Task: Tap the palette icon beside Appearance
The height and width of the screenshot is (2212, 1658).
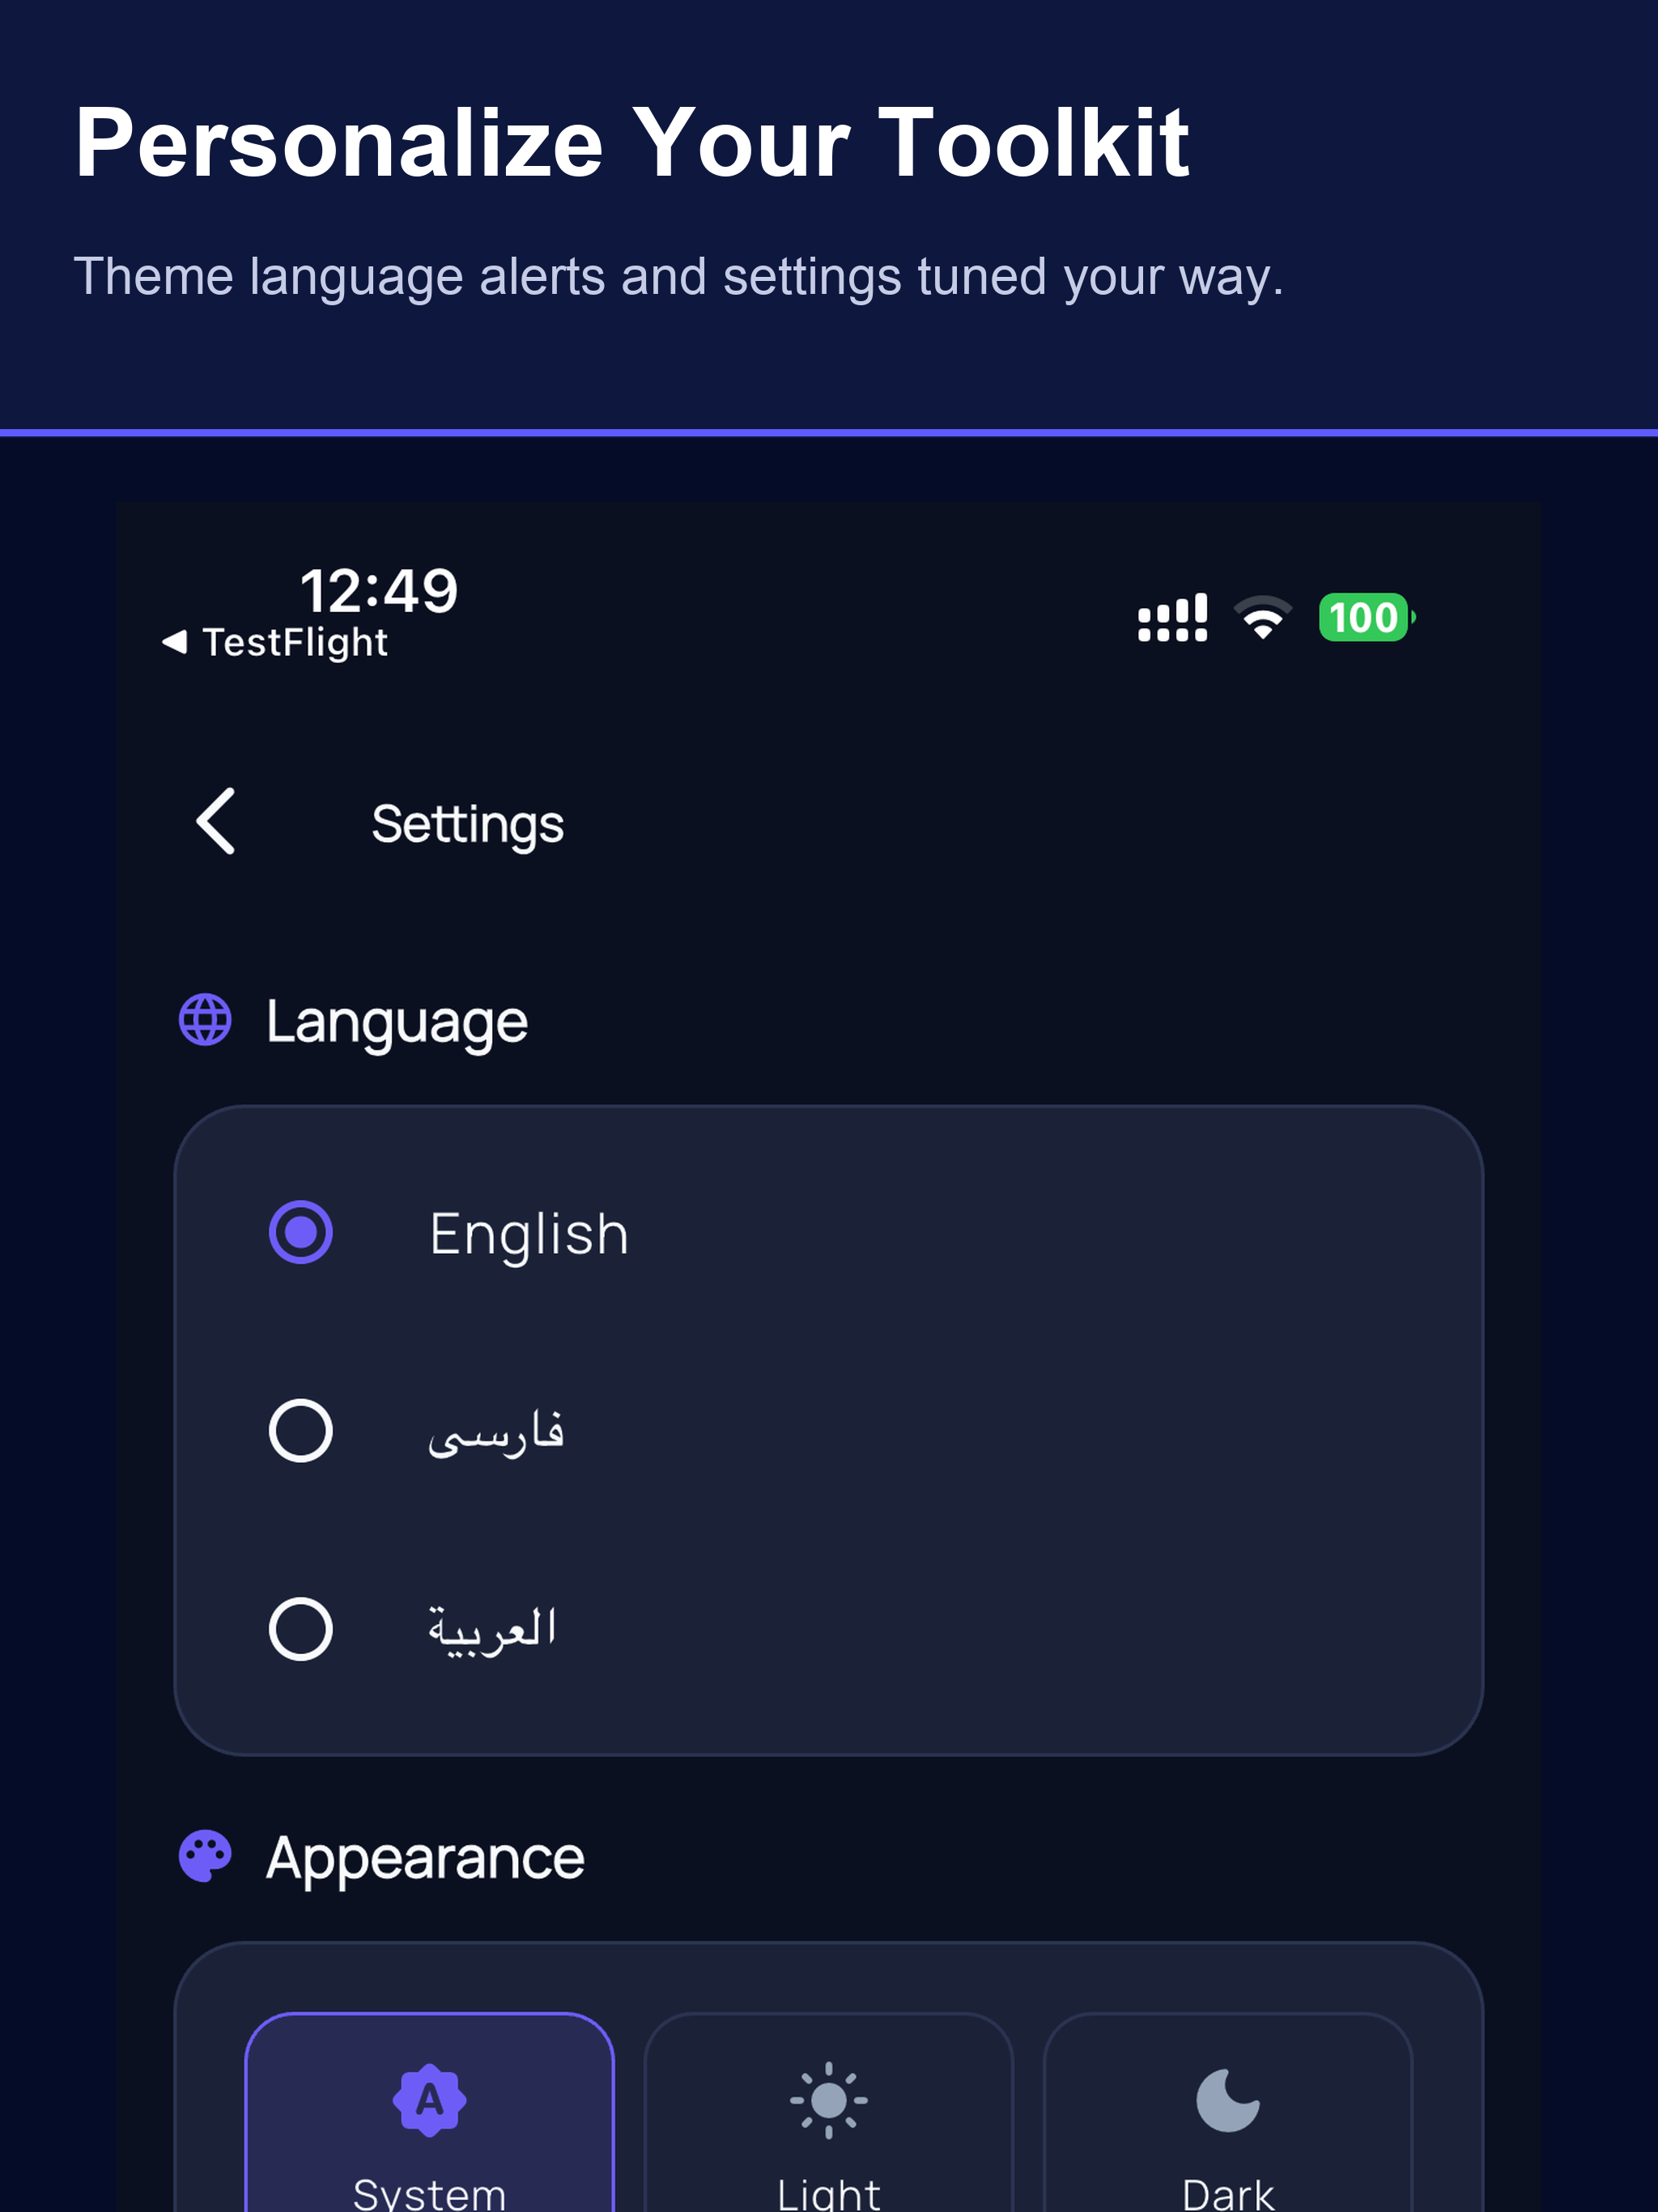Action: click(205, 1857)
